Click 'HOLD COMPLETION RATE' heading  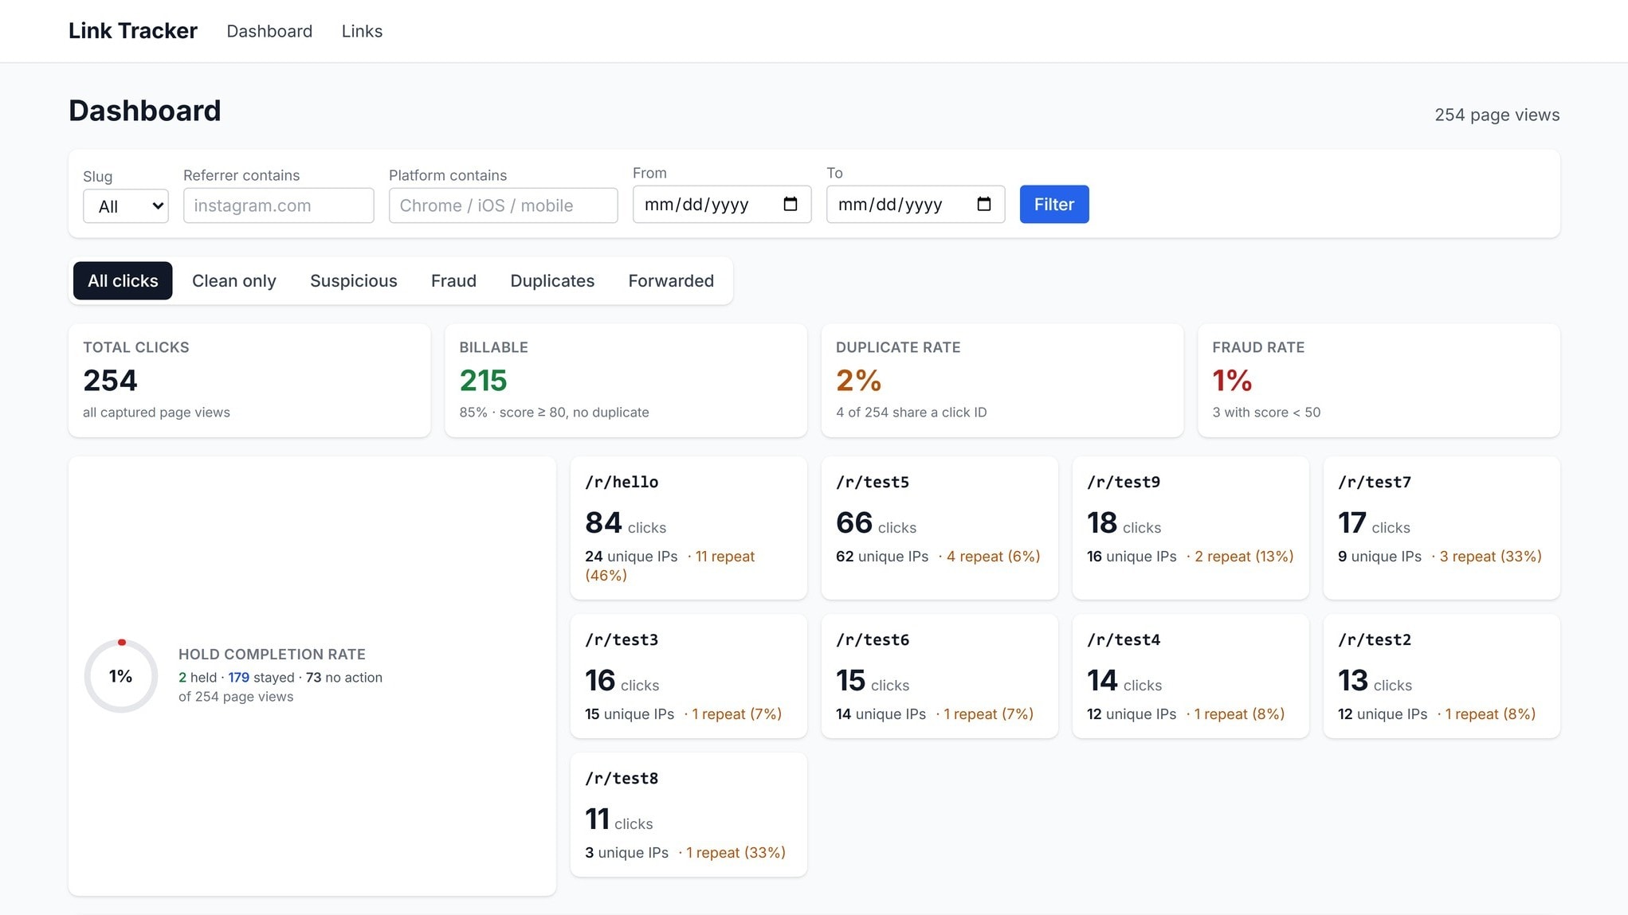coord(272,655)
